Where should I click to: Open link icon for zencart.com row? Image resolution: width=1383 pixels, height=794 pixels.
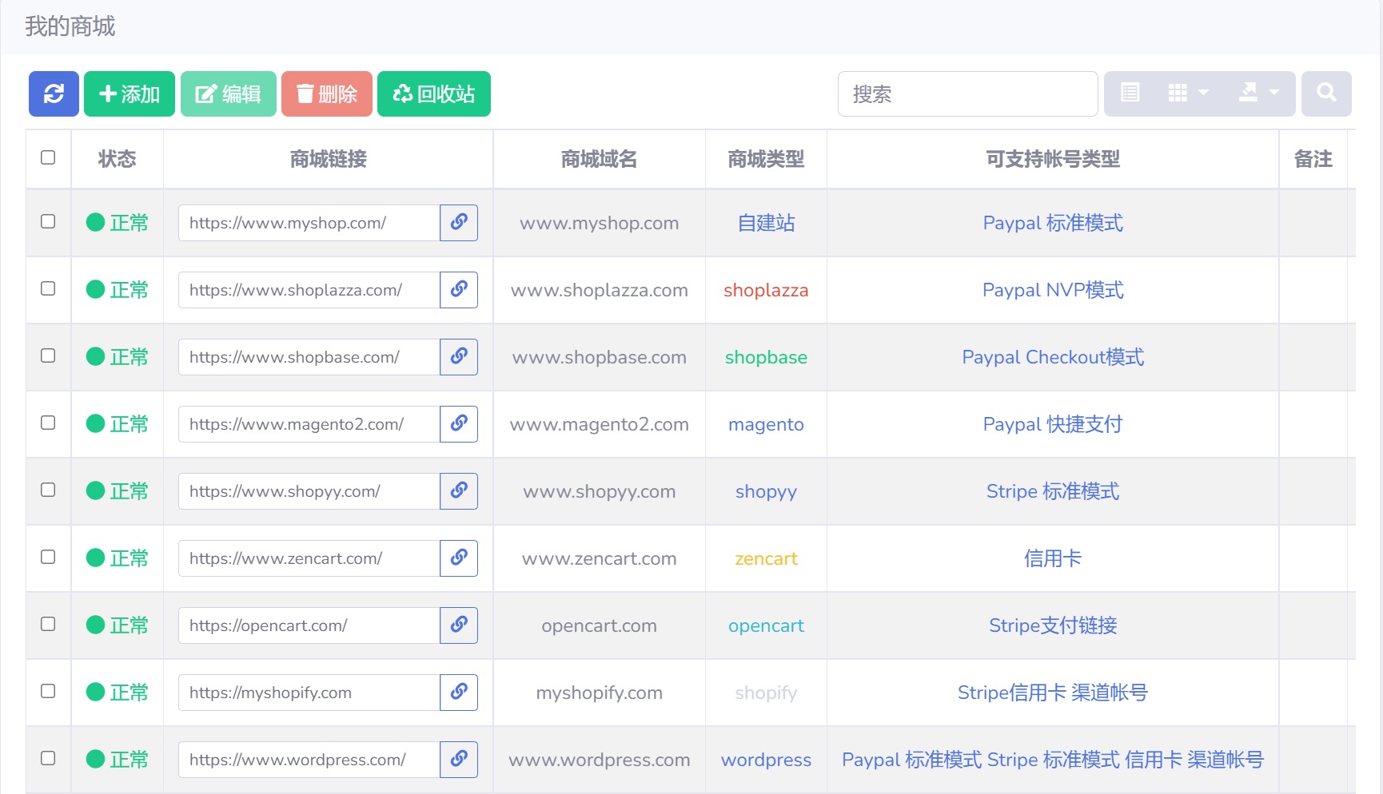pyautogui.click(x=458, y=558)
